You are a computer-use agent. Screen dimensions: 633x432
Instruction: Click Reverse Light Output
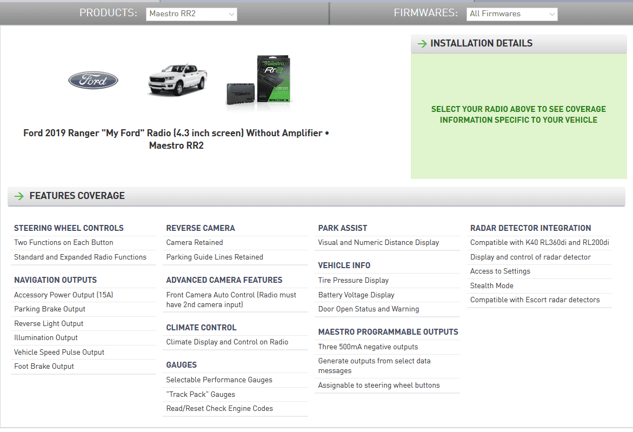(x=49, y=324)
